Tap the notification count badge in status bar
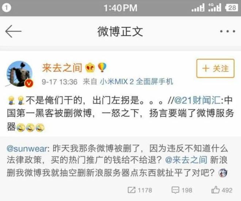Viewport: 241px width, 201px height. pyautogui.click(x=6, y=8)
